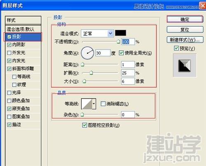
Task: Click the 扩展 spread slider handle
Action: coord(91,73)
